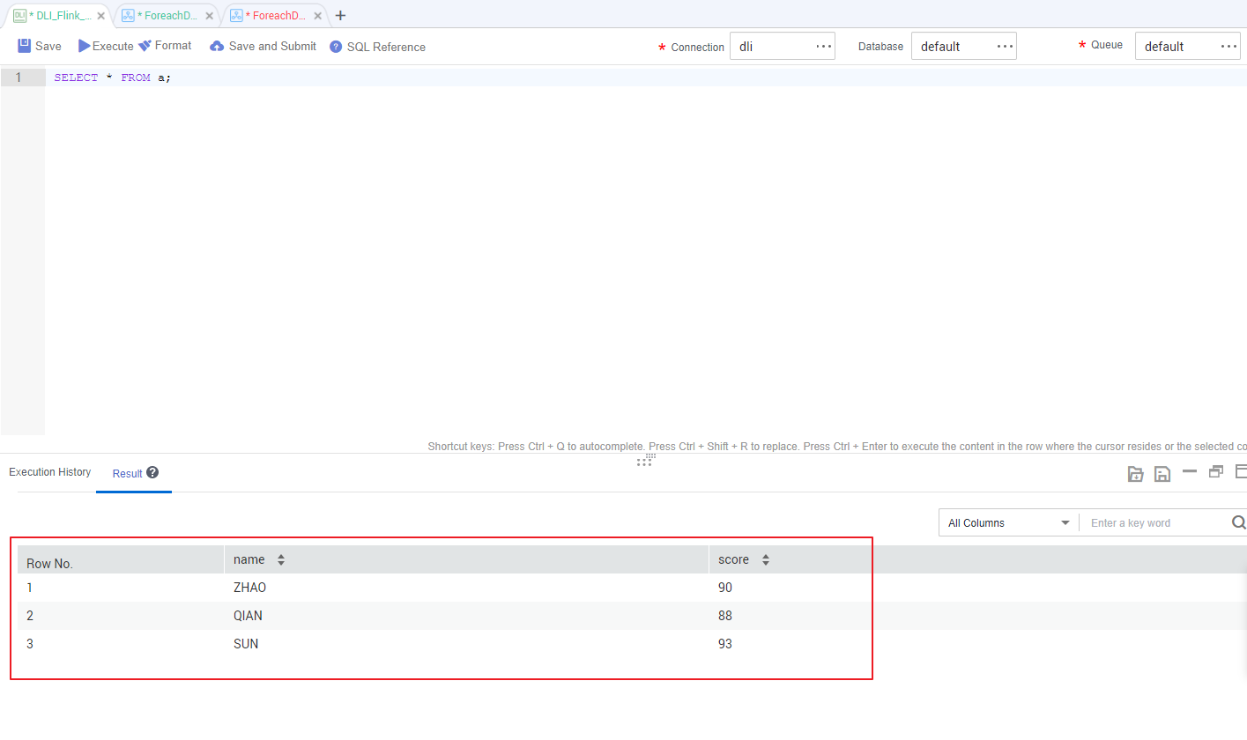
Task: Click the help icon next to Result
Action: pos(152,473)
